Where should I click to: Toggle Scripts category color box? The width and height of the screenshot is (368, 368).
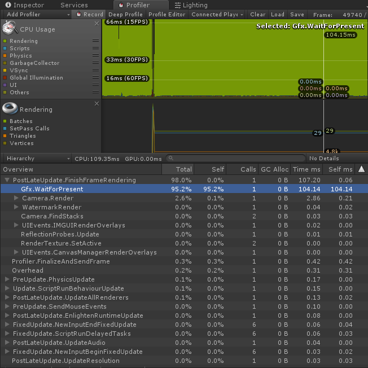point(5,49)
